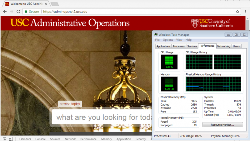250x141 pixels.
Task: Maximize the Windows Task Manager window
Action: [x=236, y=34]
